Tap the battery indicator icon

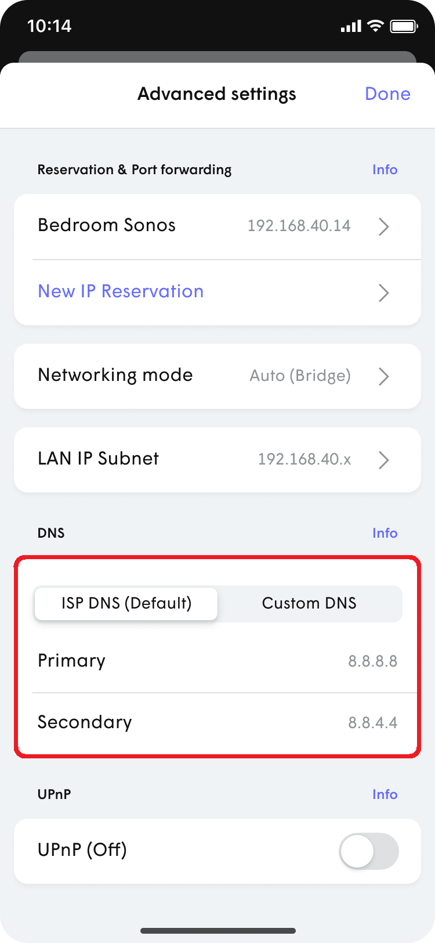pos(403,26)
